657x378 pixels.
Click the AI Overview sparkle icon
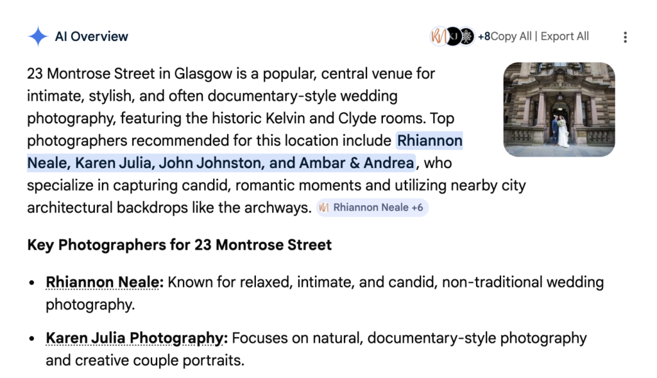pyautogui.click(x=38, y=37)
